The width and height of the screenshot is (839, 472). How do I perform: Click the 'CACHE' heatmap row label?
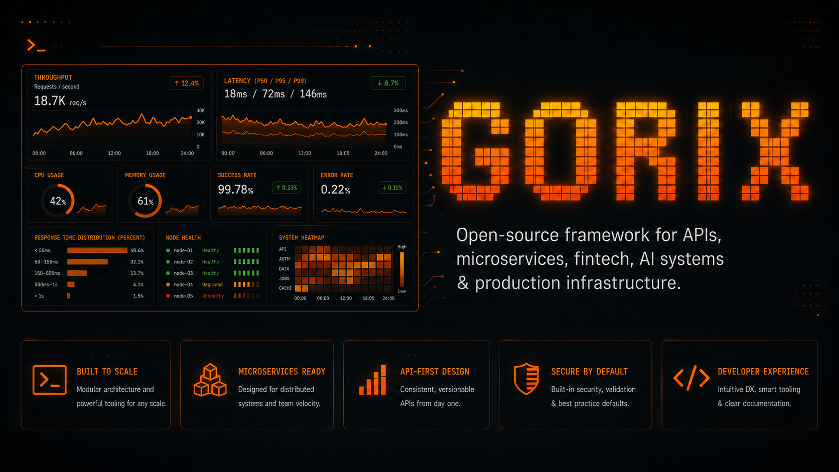(285, 288)
